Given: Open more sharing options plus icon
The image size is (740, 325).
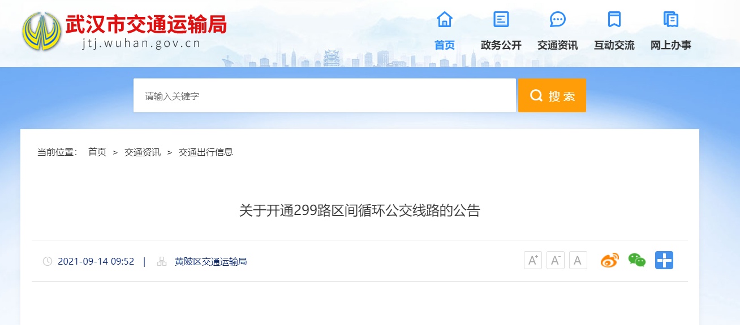Looking at the screenshot, I should (664, 260).
